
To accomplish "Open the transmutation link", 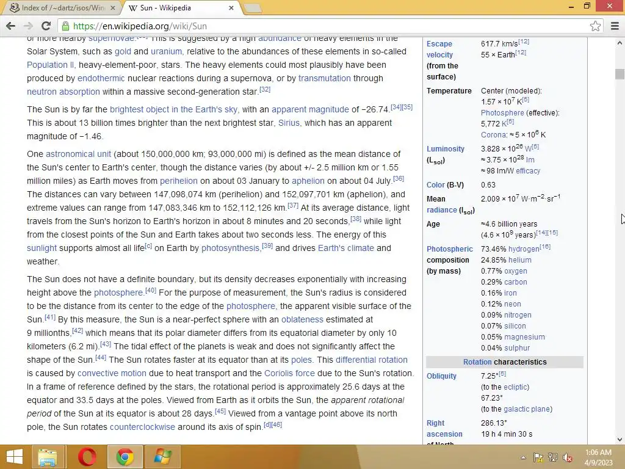I will (325, 78).
